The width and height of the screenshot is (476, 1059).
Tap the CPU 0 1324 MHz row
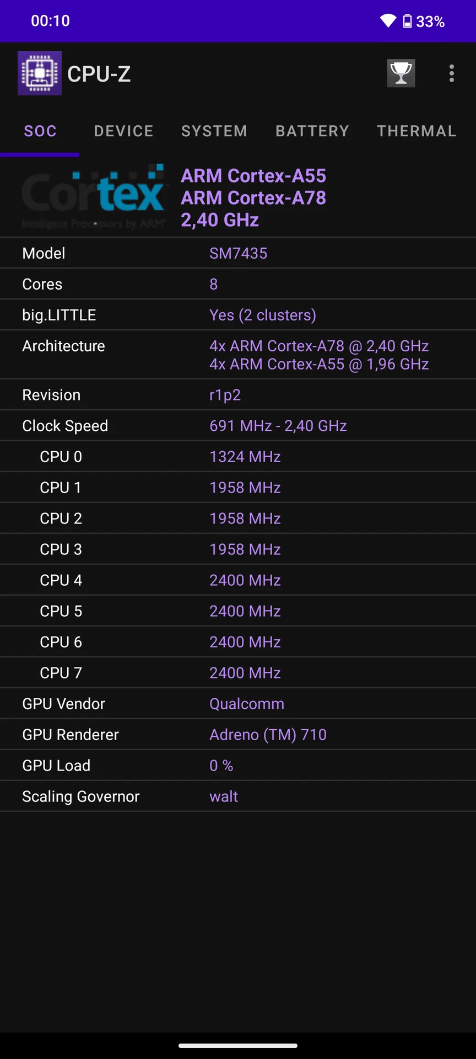click(238, 457)
